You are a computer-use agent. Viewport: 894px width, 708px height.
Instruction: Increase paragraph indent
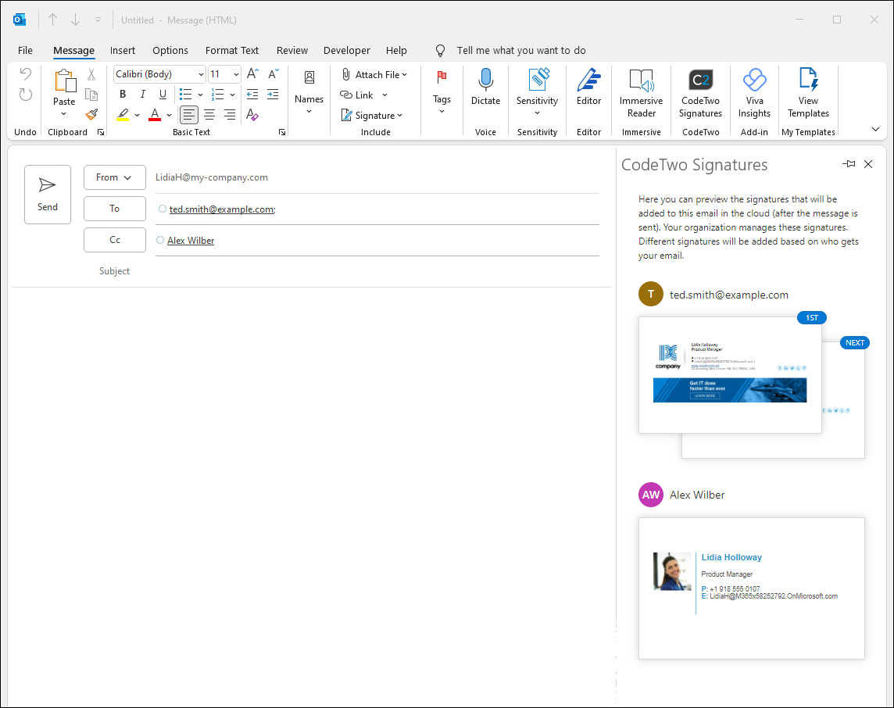click(273, 94)
